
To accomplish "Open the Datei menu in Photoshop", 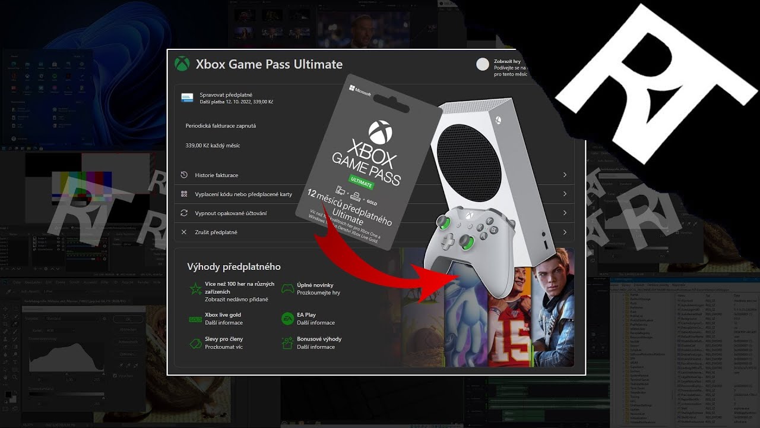I will 17,282.
